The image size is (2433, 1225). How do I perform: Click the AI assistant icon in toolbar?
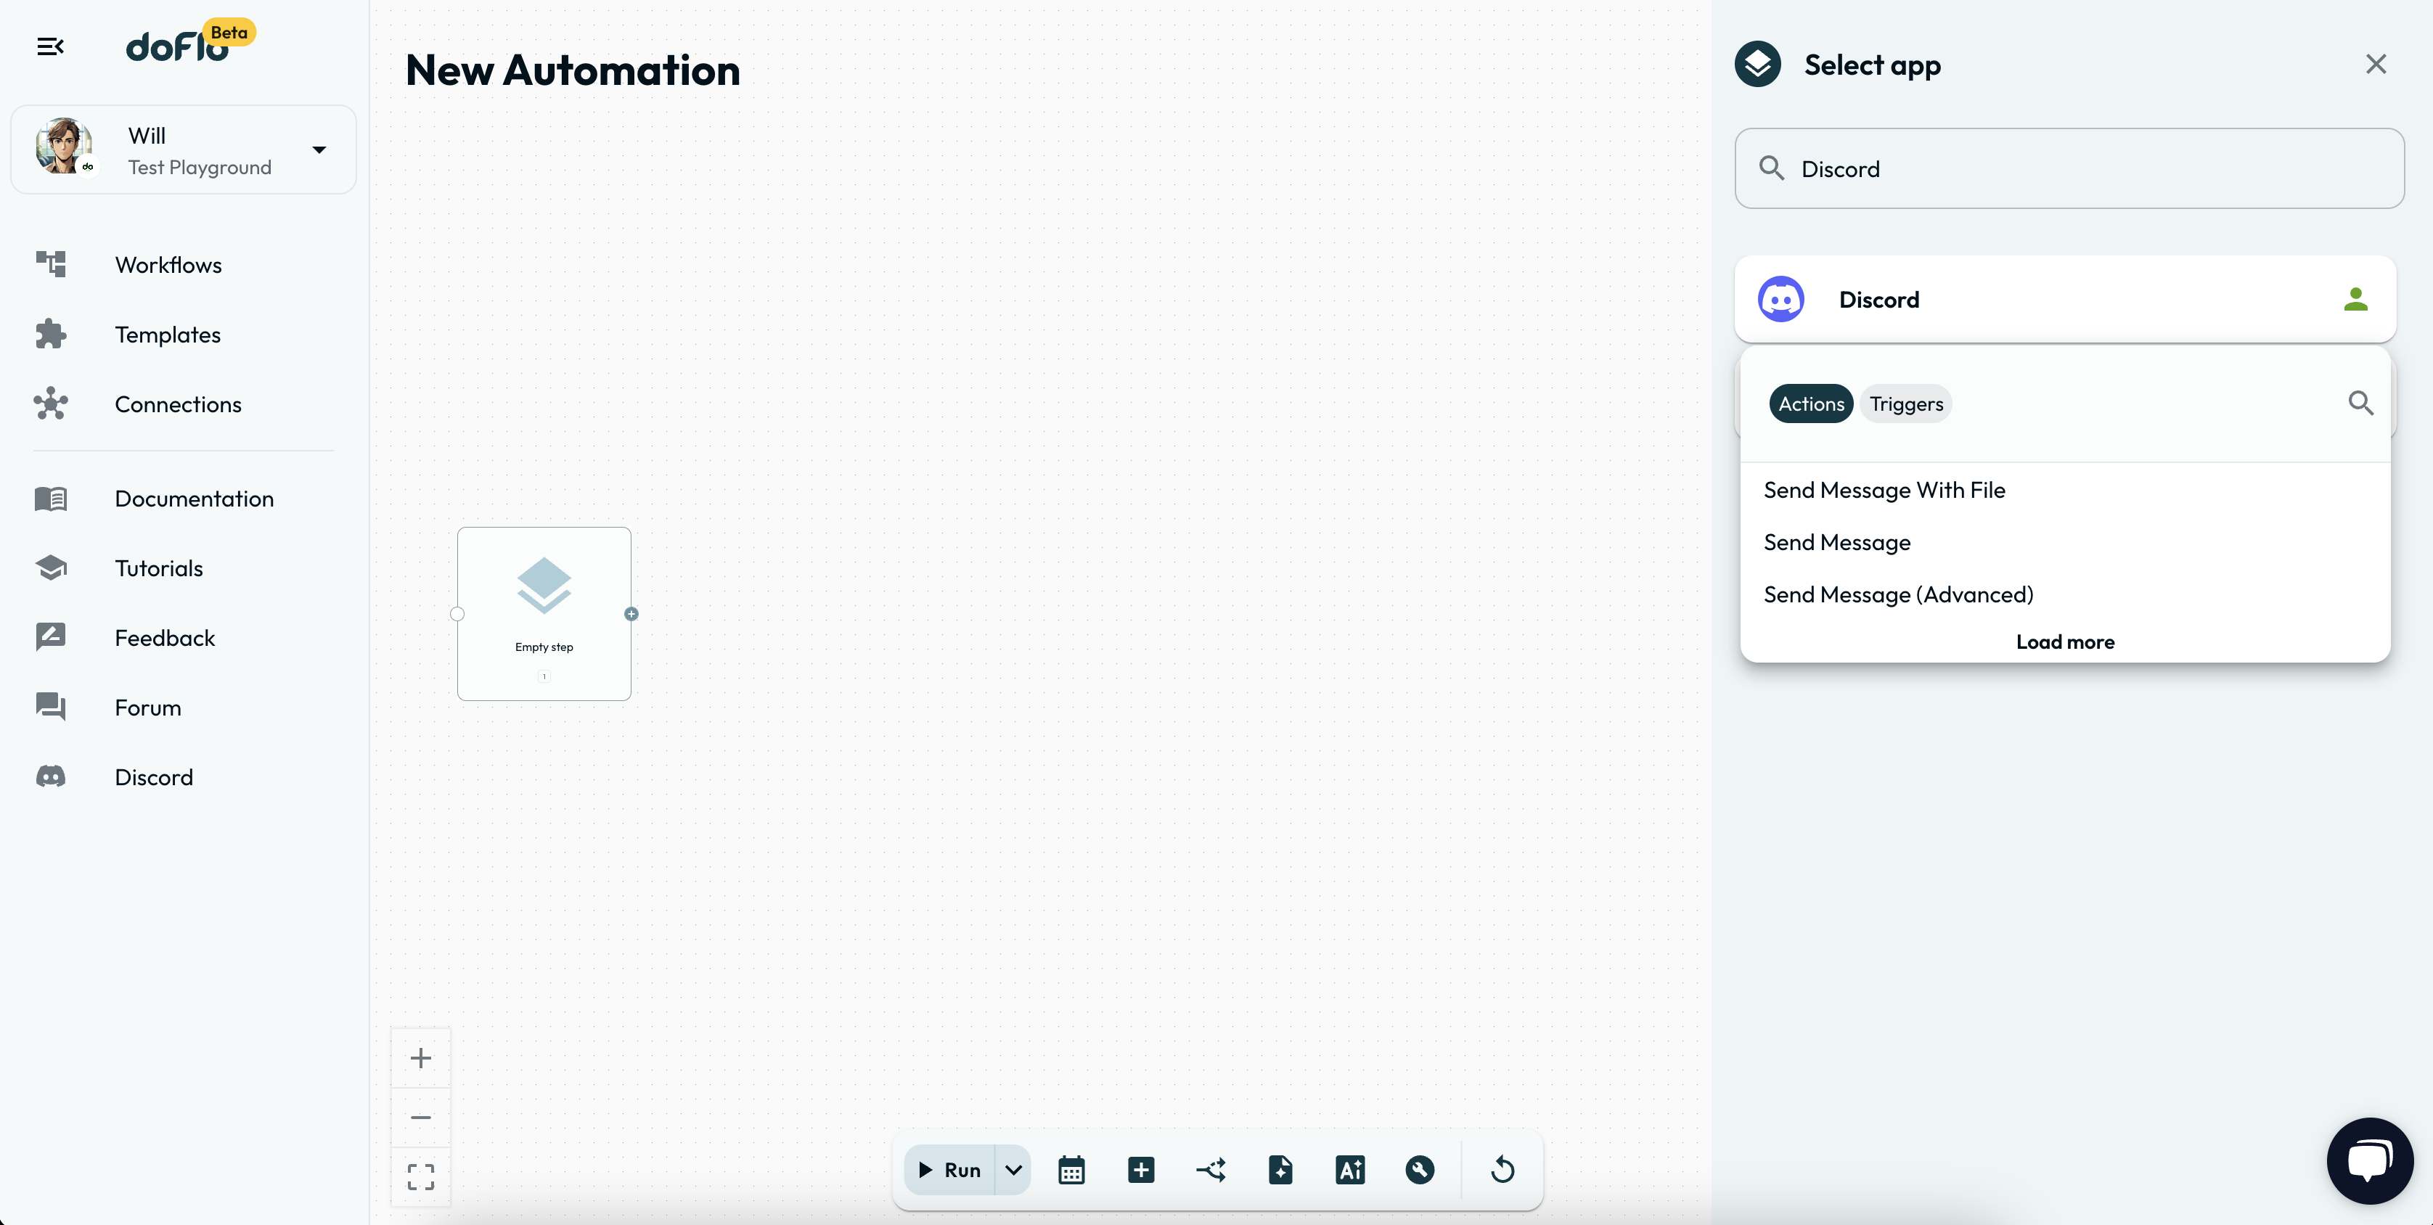[x=1349, y=1169]
